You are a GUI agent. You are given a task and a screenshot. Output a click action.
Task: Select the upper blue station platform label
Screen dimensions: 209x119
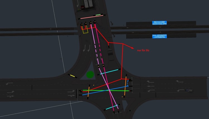click(159, 23)
